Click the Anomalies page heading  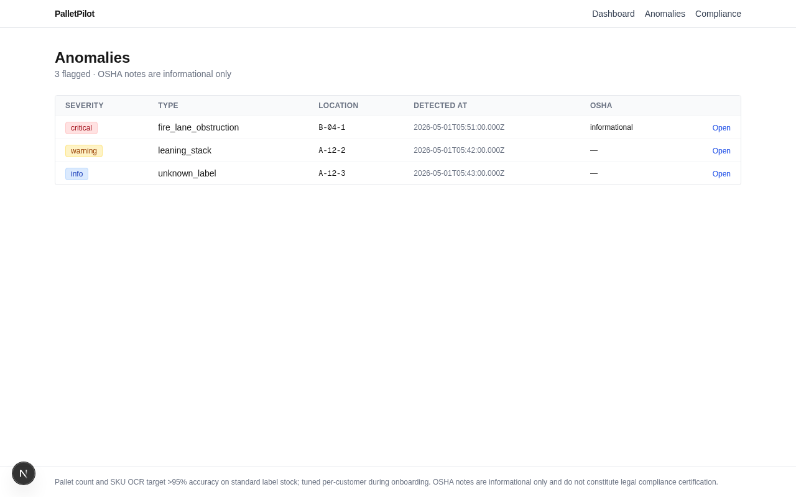[93, 58]
